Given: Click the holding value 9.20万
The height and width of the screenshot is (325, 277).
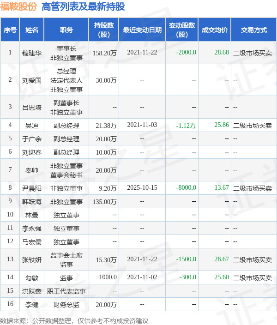Looking at the screenshot, I should 108,188.
